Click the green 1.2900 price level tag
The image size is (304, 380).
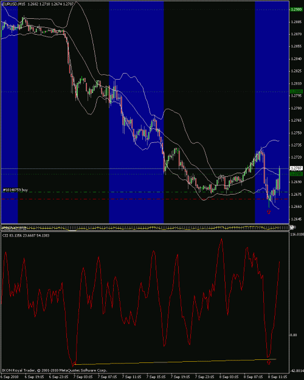296,10
